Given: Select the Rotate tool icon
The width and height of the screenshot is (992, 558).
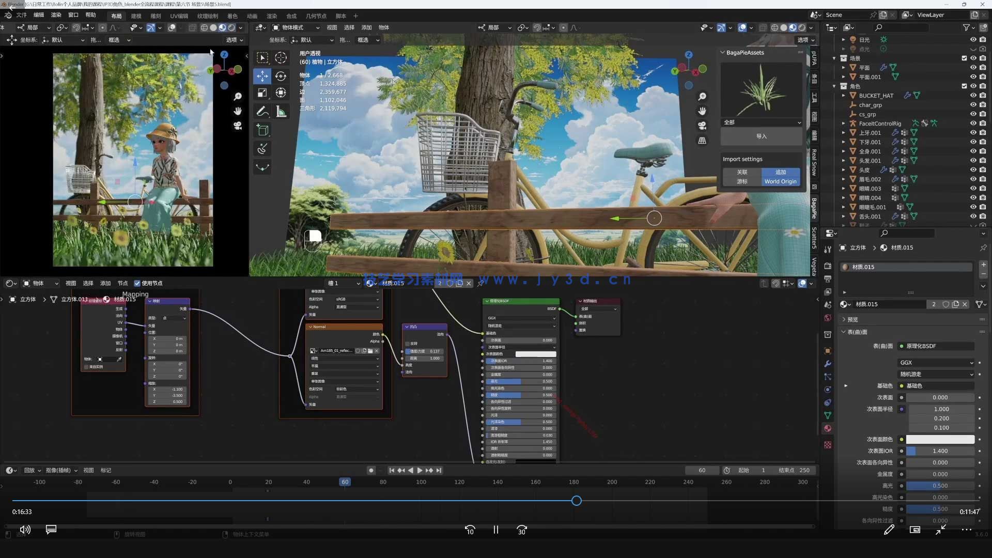Looking at the screenshot, I should point(281,76).
